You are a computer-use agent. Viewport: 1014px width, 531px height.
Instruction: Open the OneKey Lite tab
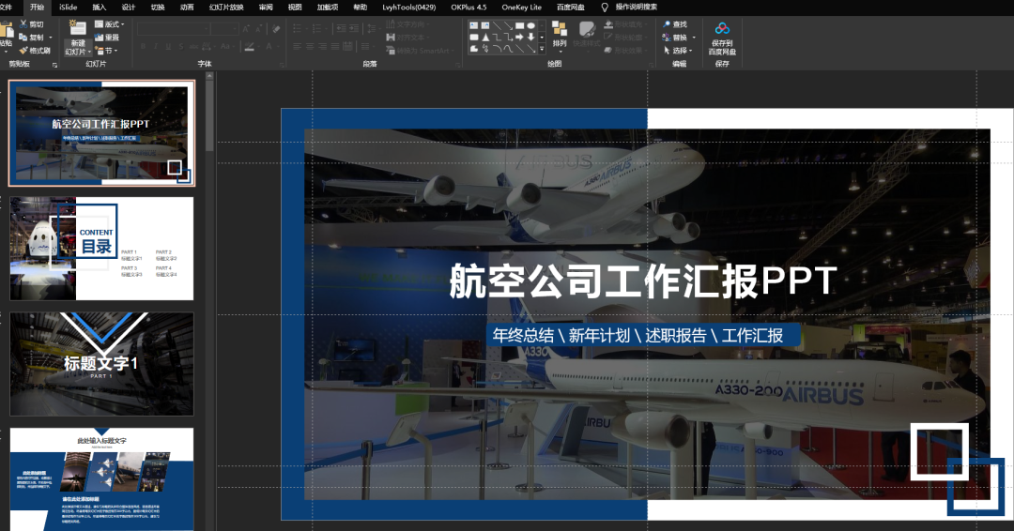pos(522,8)
